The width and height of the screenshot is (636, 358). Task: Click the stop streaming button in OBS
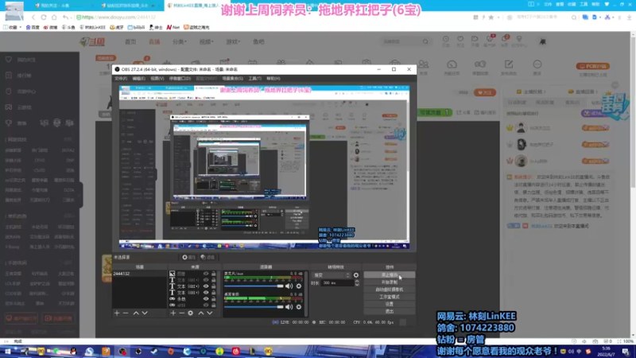(390, 274)
